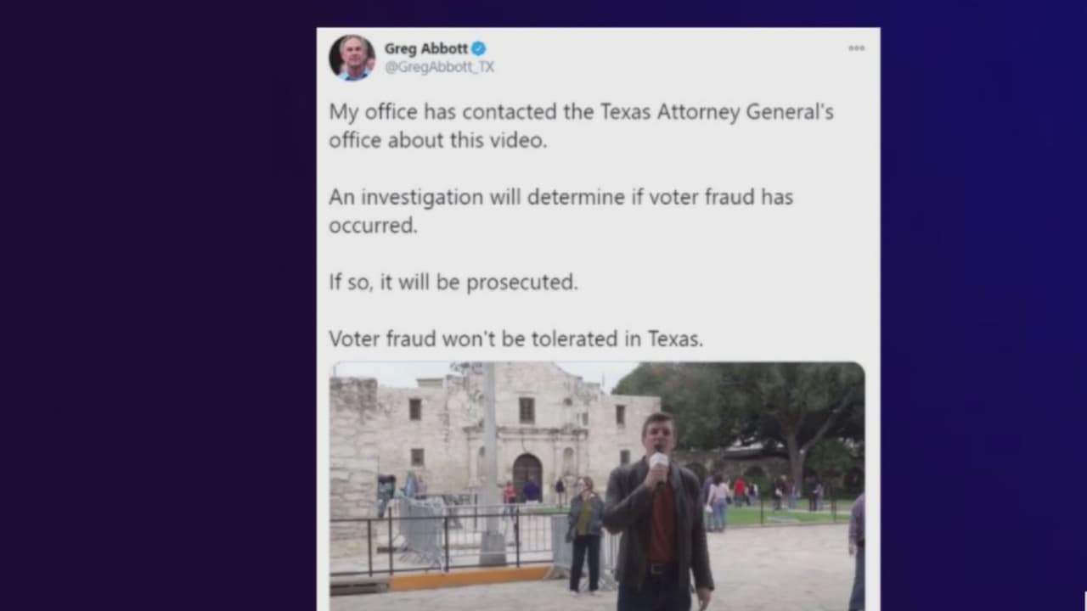1087x611 pixels.
Task: Click the woman in the green jacket
Action: tap(585, 535)
